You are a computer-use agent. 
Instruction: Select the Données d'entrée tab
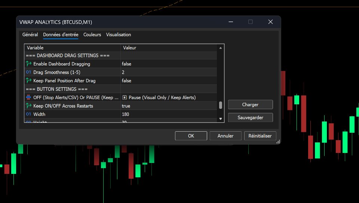click(61, 34)
